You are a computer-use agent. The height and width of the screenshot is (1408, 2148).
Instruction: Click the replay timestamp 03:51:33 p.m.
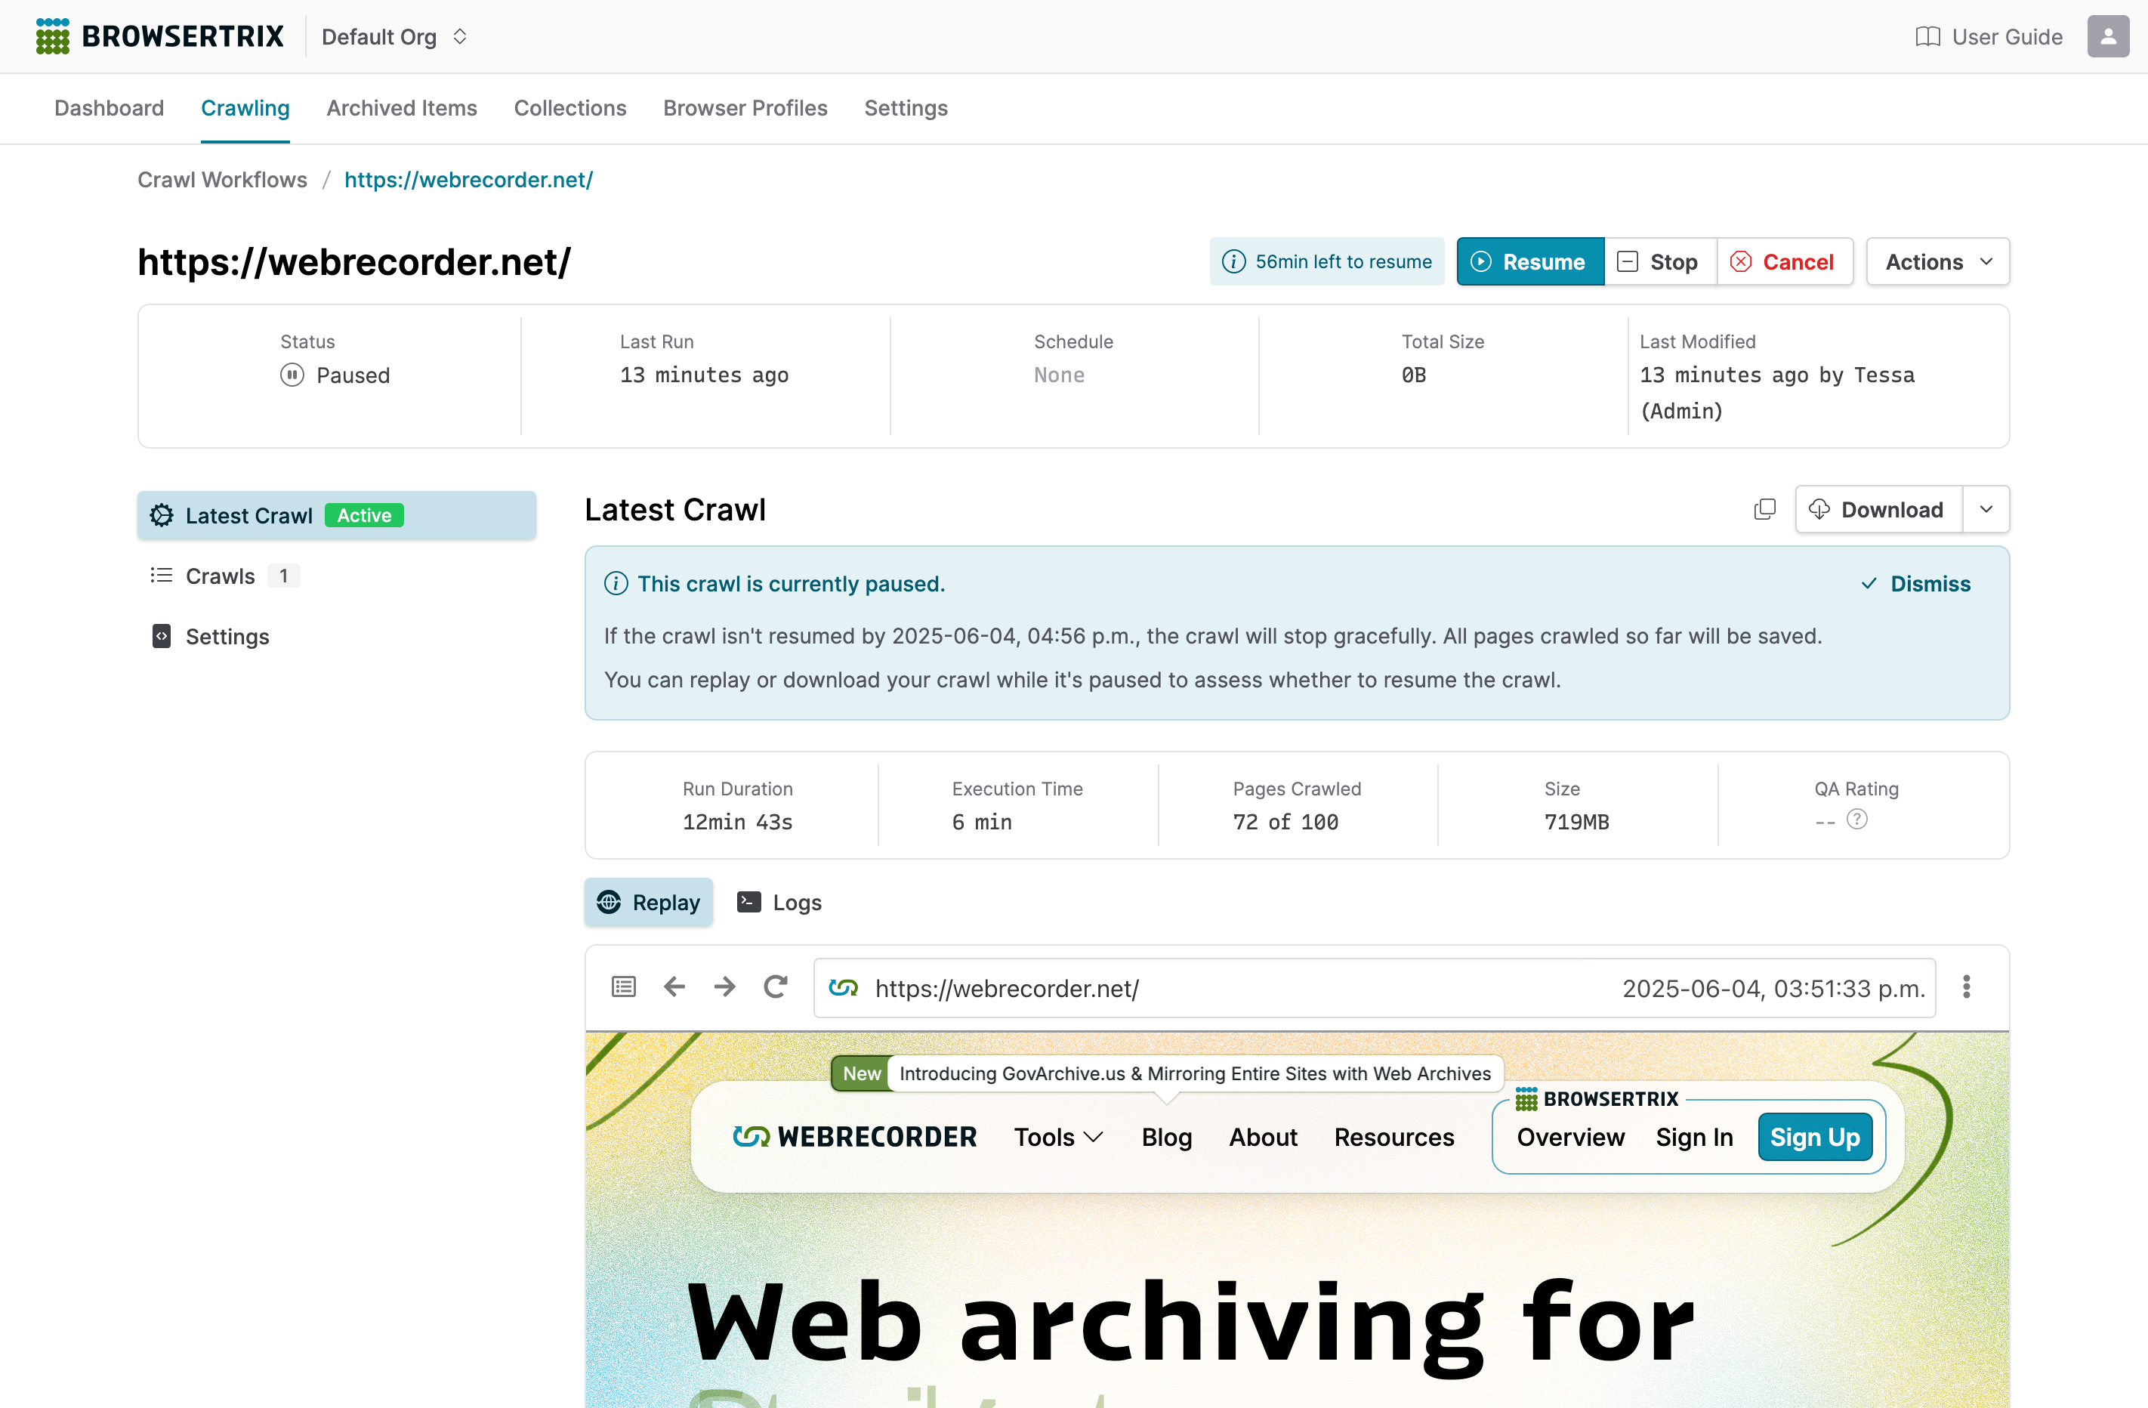click(x=1773, y=988)
